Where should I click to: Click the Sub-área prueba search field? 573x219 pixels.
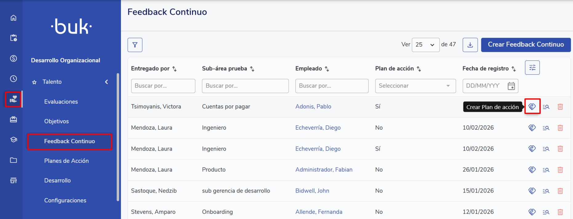[x=245, y=86]
